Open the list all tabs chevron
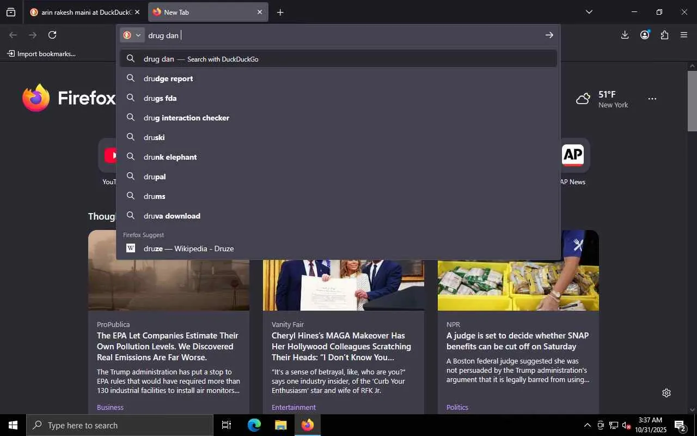The width and height of the screenshot is (697, 436). click(x=589, y=12)
